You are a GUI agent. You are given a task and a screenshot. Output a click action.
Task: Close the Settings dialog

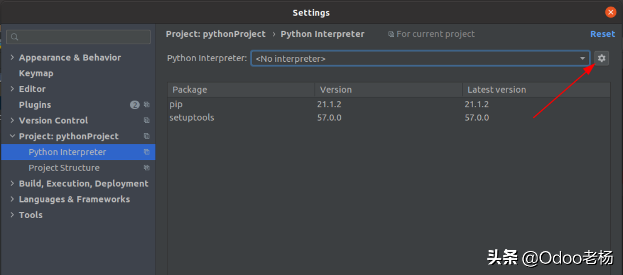(611, 12)
